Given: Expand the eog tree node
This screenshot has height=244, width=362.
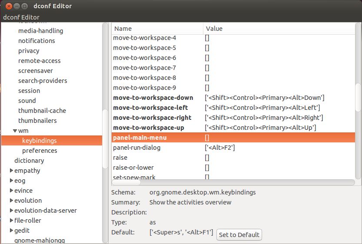Looking at the screenshot, I should tap(11, 180).
